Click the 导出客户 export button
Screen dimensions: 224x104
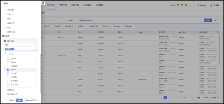pos(117,26)
